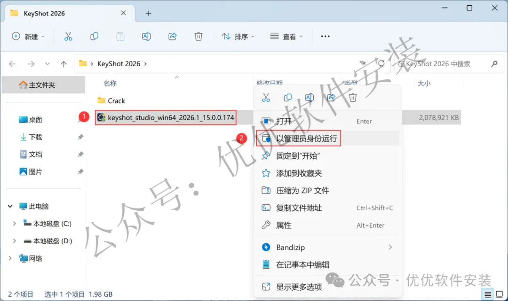Open 属性 from the context menu
The width and height of the screenshot is (508, 301).
[327, 225]
